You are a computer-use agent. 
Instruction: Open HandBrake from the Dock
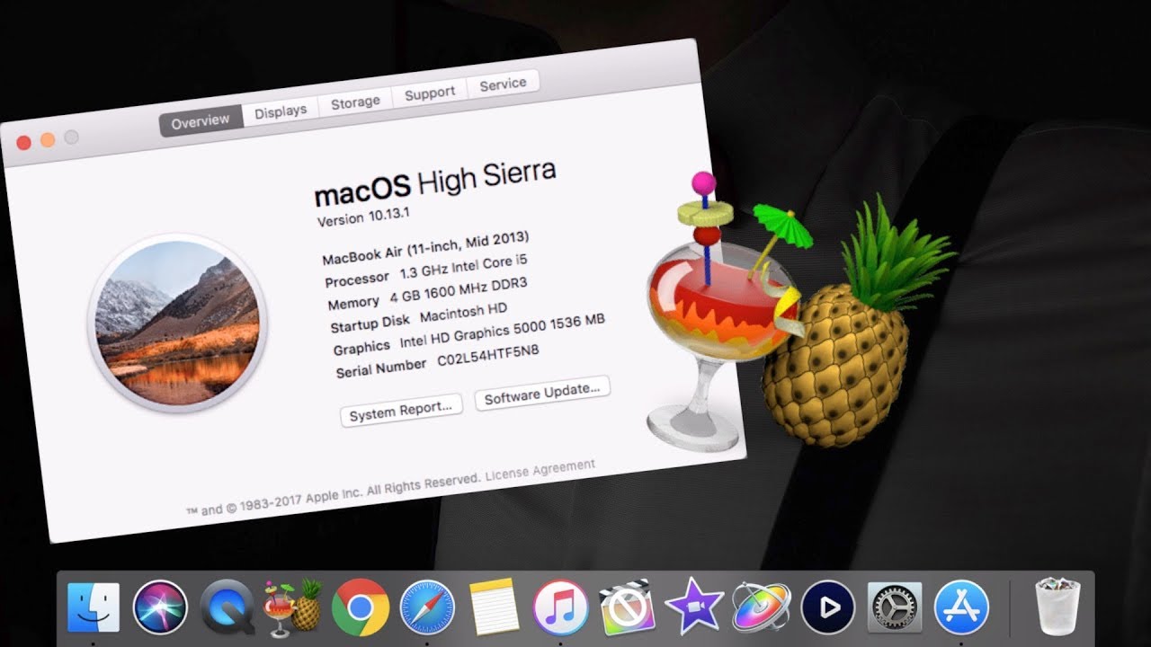293,608
